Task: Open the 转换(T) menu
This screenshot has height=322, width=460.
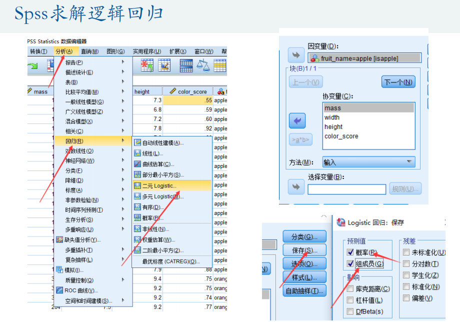Action: 38,51
